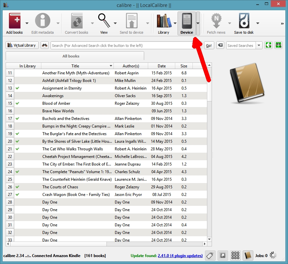288x264 pixels.
Task: Open the 2.41.0 plugin updates link
Action: tap(180, 255)
